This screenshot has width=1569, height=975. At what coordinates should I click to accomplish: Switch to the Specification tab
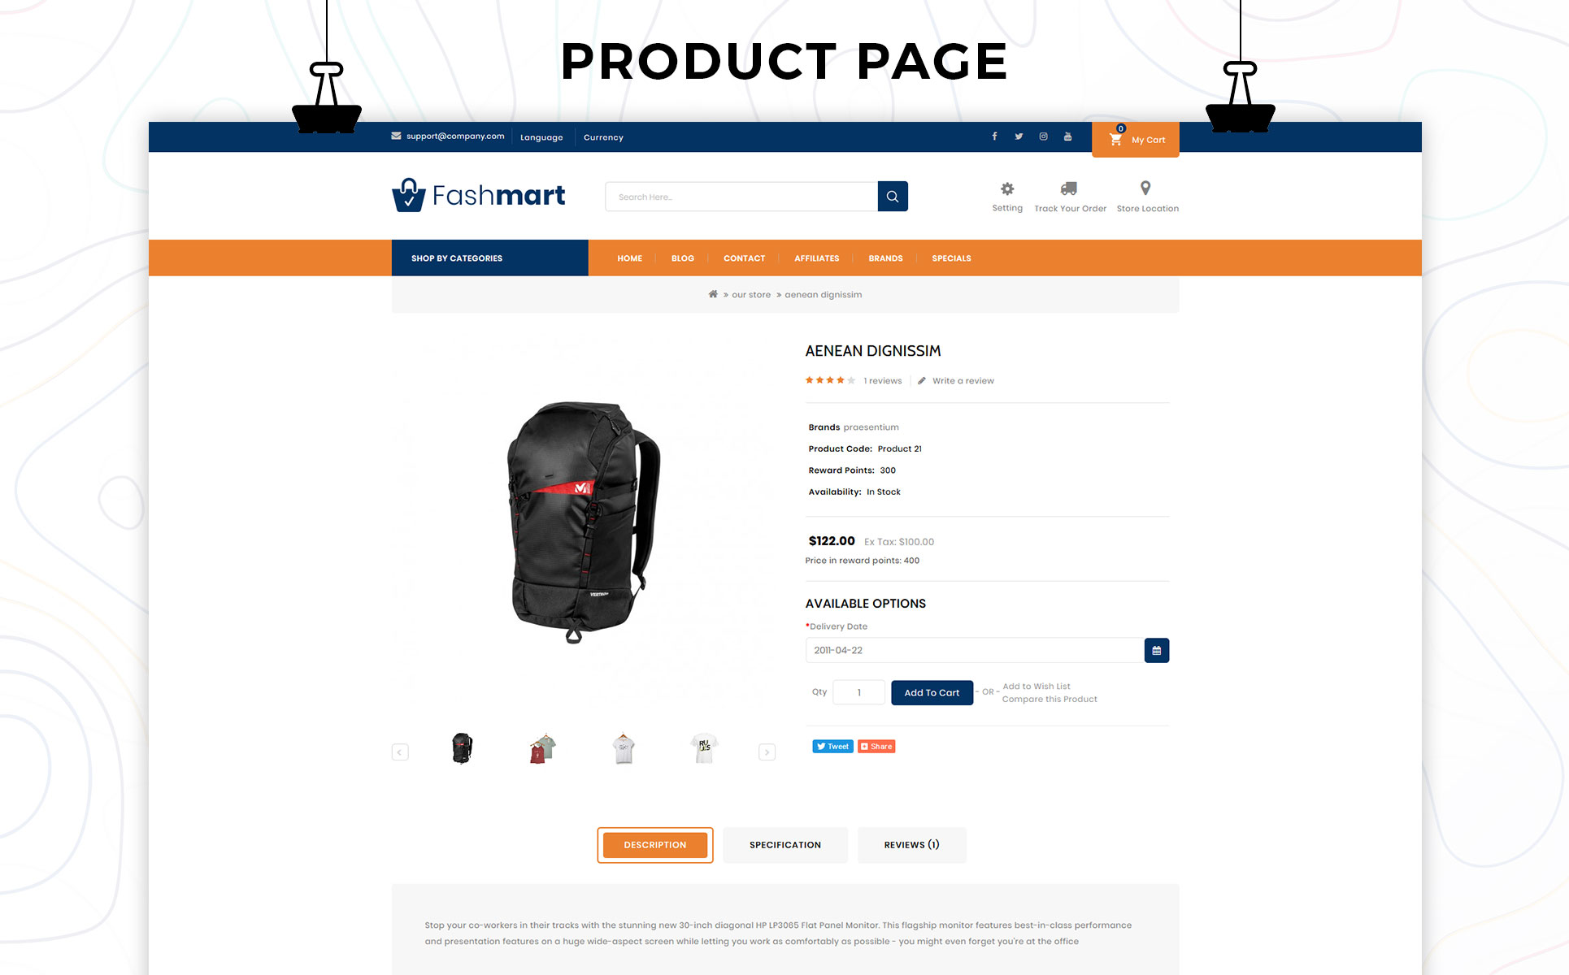coord(785,845)
